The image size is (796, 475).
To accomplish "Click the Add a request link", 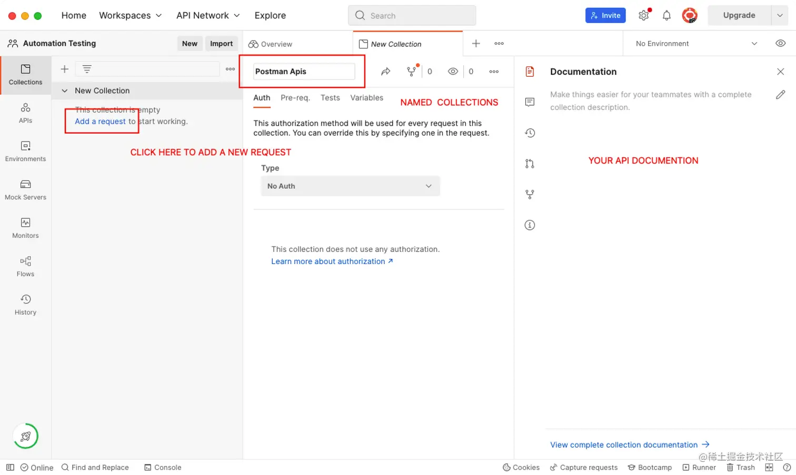I will pyautogui.click(x=101, y=122).
